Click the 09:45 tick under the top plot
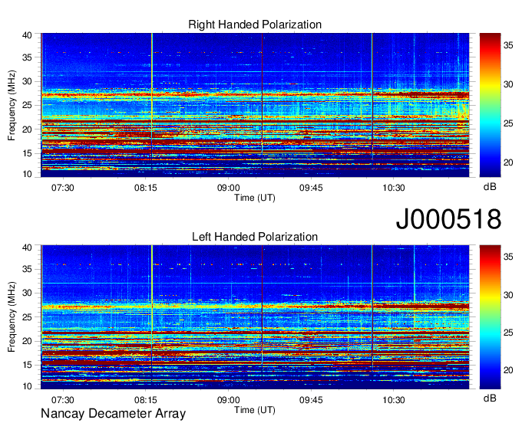Image resolution: width=522 pixels, height=423 pixels. [311, 188]
